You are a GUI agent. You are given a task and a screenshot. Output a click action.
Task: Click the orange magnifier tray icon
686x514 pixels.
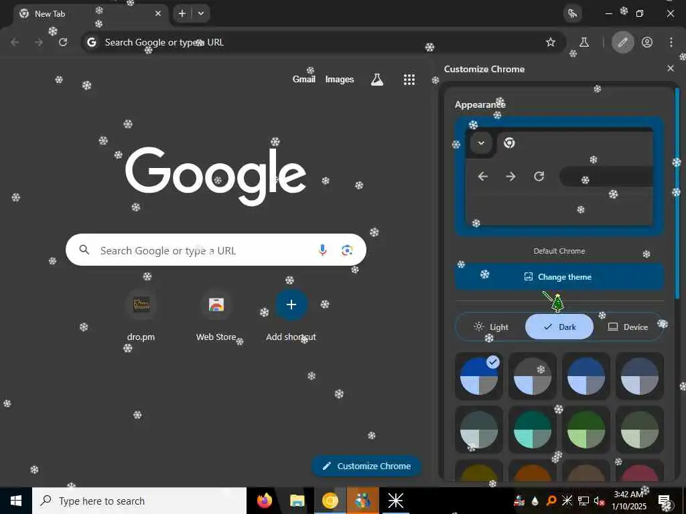pos(551,501)
